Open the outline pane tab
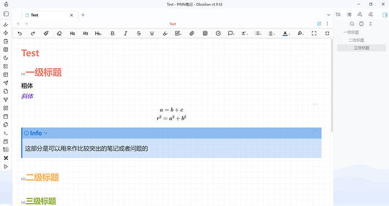 [349, 15]
